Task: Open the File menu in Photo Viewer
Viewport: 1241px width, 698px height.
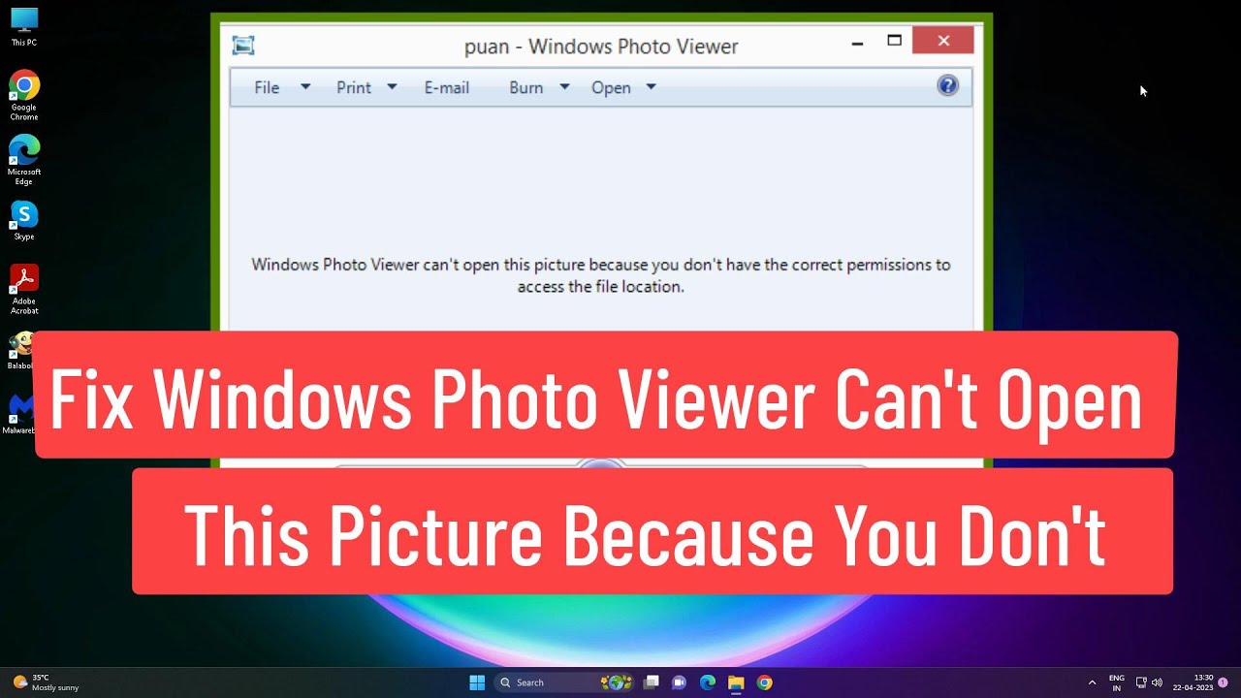Action: [x=267, y=87]
